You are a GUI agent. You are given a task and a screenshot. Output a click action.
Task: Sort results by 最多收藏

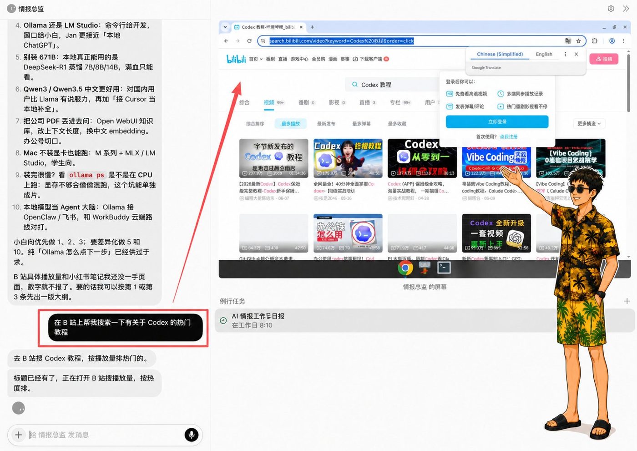397,124
